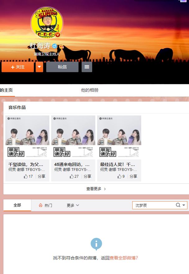Click the male gender icon beside 杜海涛

pyautogui.click(x=55, y=46)
